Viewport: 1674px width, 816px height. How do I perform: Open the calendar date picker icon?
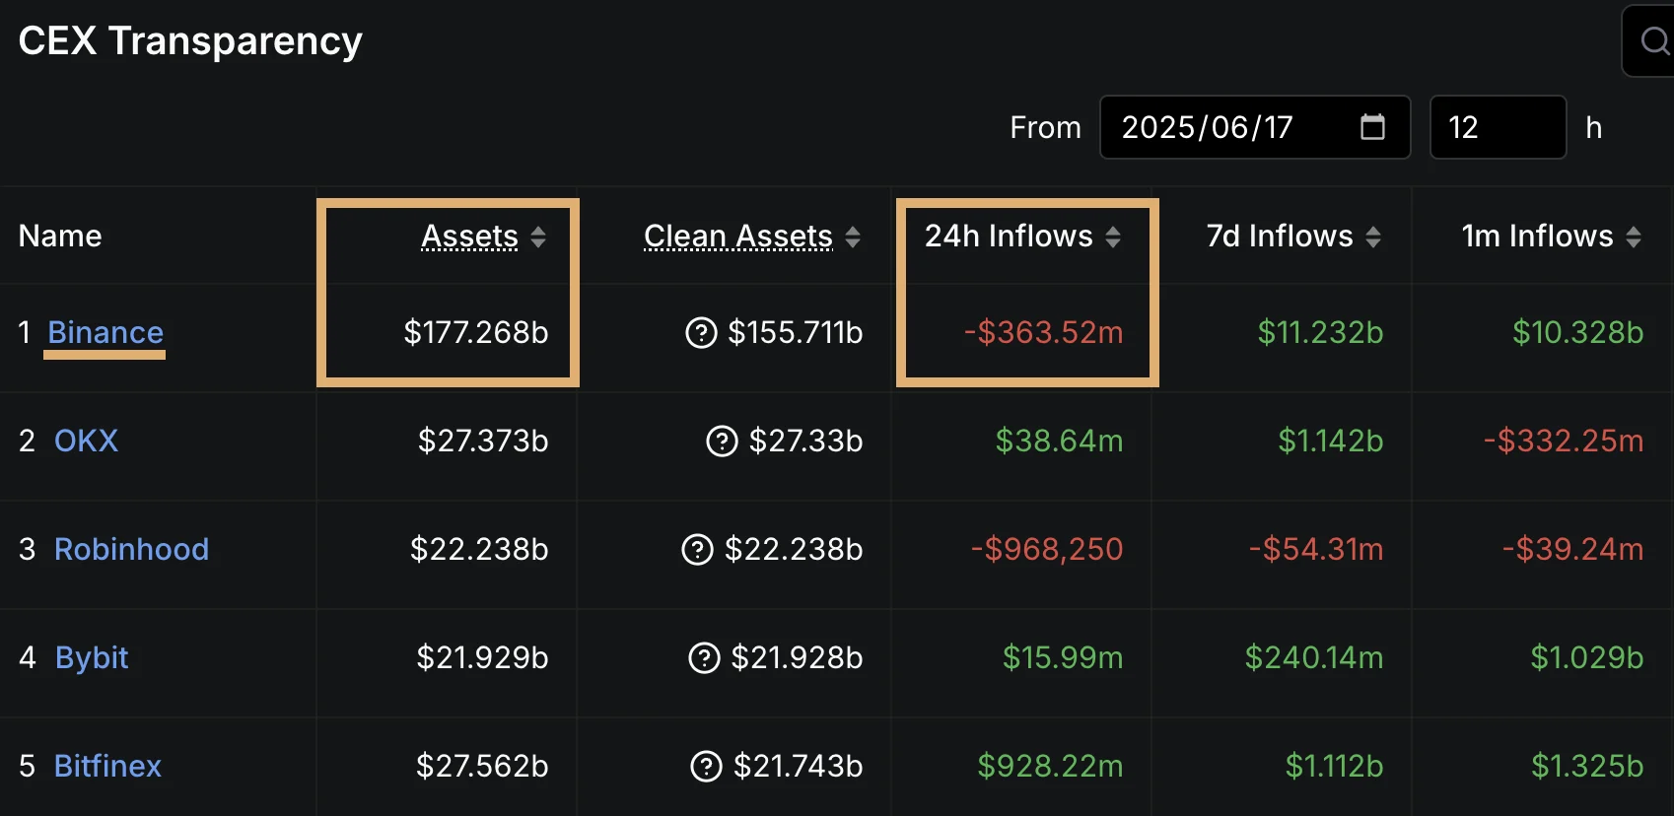point(1372,127)
